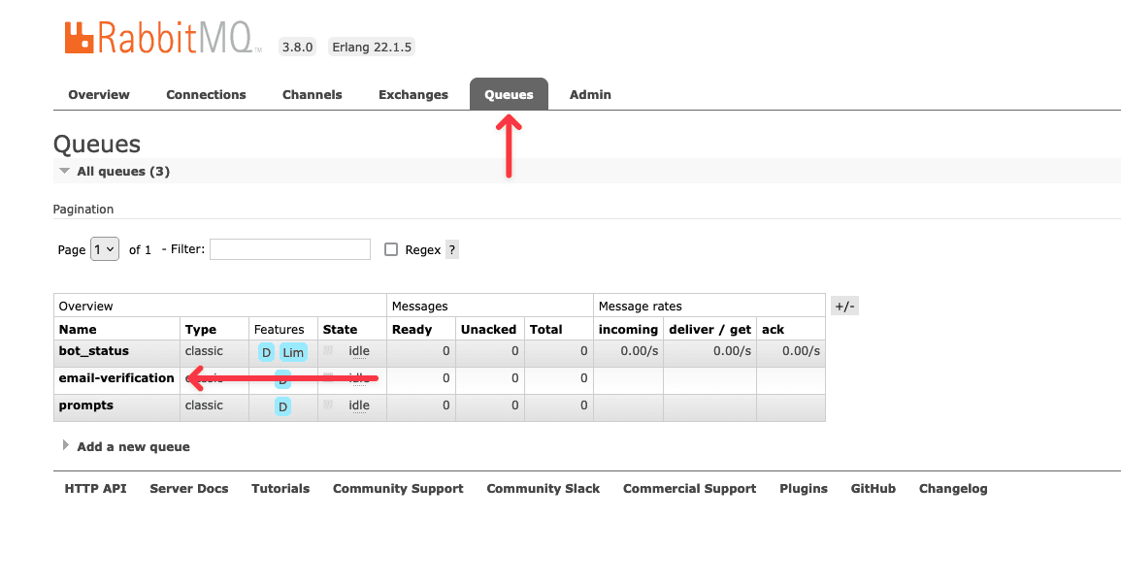Collapse the All queues section
1121x583 pixels.
(x=65, y=172)
